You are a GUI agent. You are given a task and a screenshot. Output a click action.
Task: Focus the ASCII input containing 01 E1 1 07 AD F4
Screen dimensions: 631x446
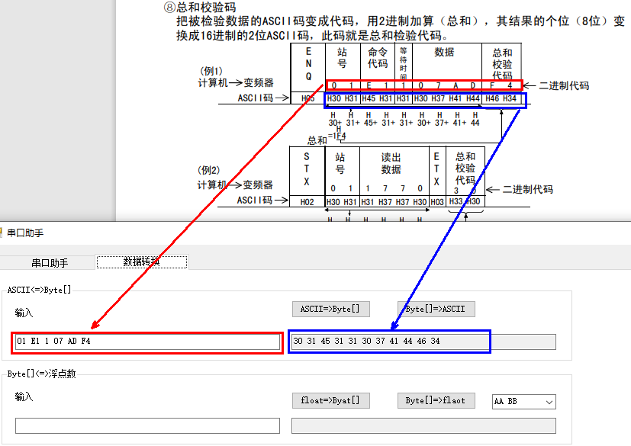pyautogui.click(x=147, y=342)
